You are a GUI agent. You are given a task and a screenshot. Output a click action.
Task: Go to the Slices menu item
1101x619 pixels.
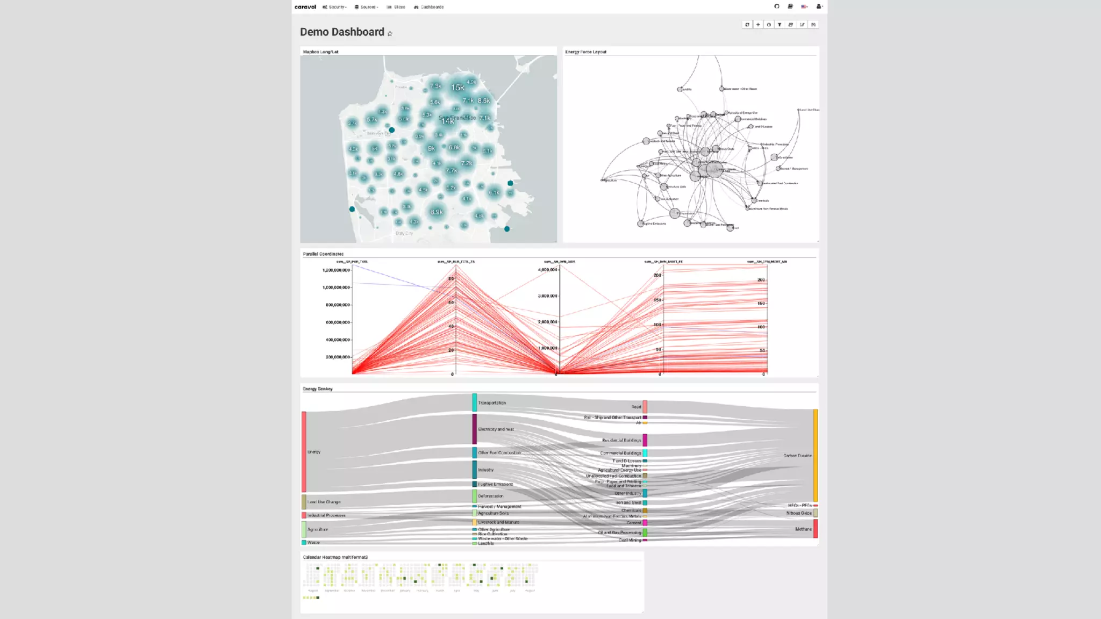(x=396, y=7)
